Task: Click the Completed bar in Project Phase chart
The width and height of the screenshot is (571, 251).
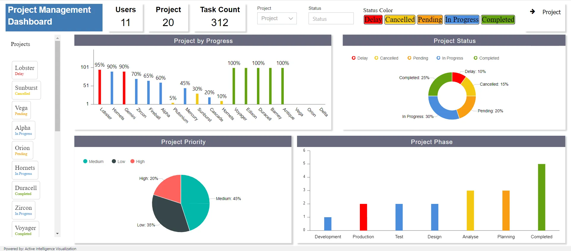Action: pyautogui.click(x=542, y=197)
